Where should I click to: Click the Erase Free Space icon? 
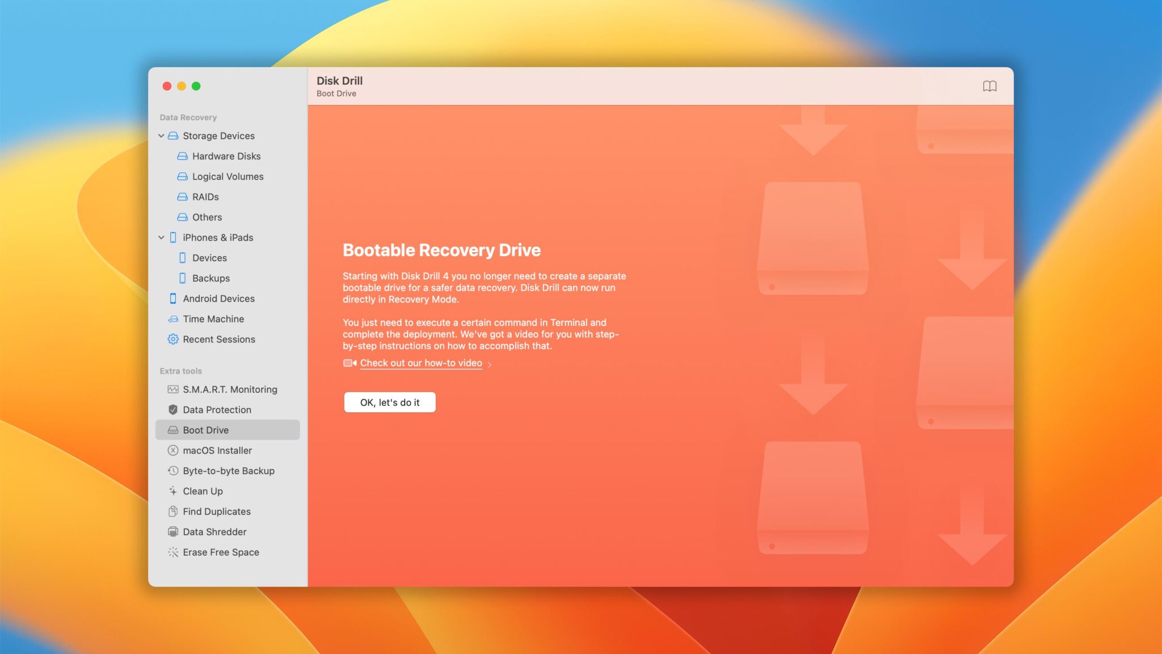tap(173, 552)
